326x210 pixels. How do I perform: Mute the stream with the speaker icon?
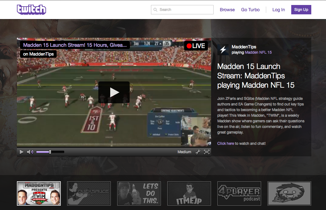[30, 152]
